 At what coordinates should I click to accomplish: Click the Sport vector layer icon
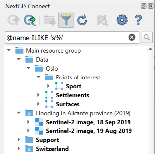(59, 86)
